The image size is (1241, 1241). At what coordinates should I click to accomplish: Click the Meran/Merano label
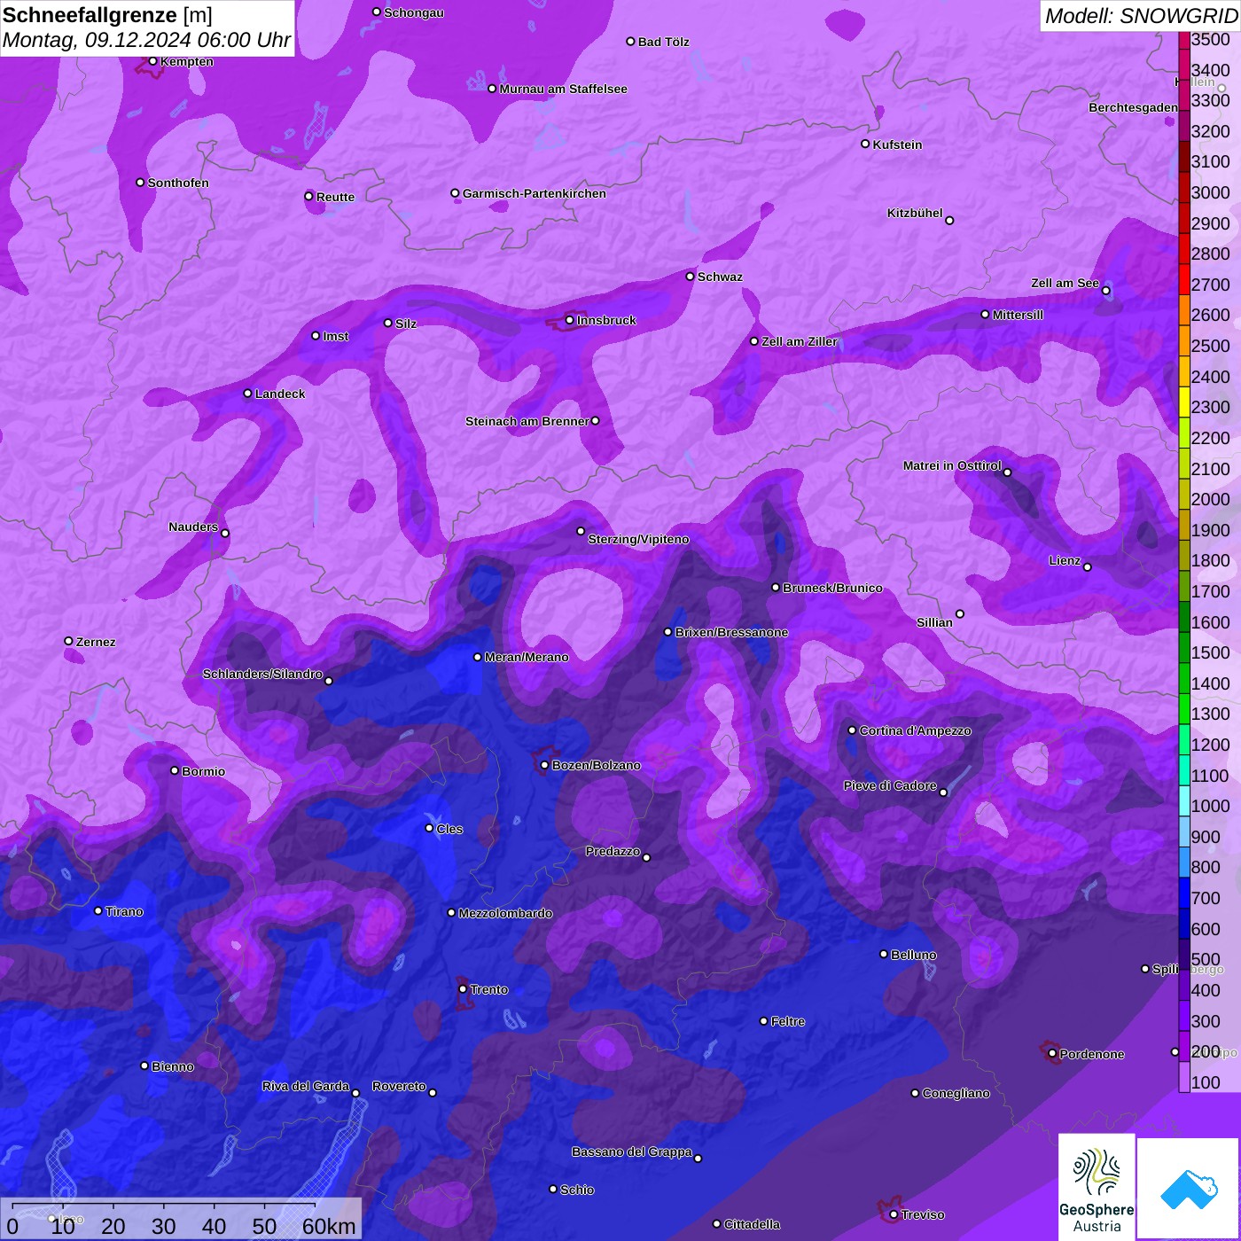pos(527,657)
